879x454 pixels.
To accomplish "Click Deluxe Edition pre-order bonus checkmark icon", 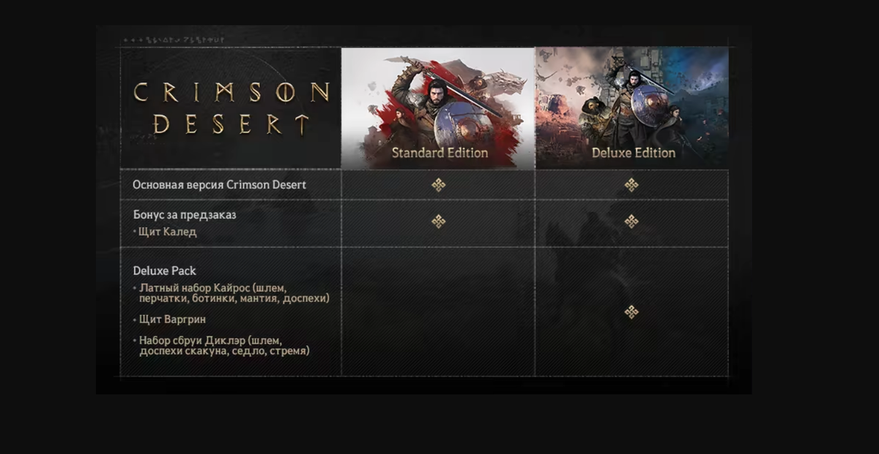I will click(x=631, y=221).
